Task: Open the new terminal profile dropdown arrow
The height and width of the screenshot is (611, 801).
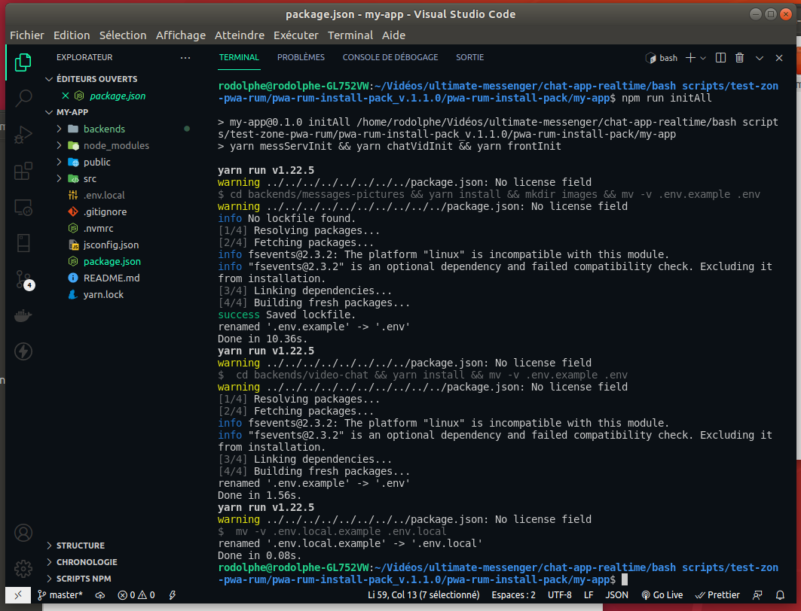Action: pyautogui.click(x=703, y=58)
